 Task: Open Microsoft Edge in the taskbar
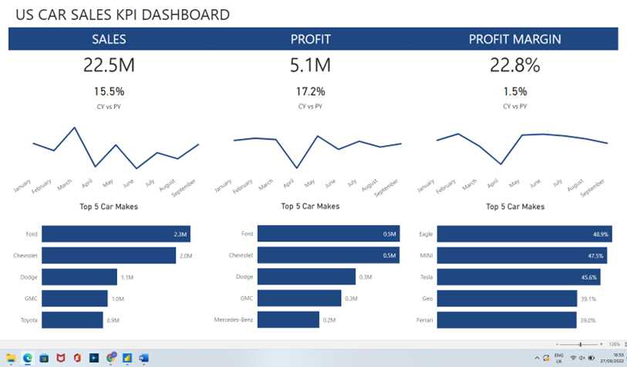(x=28, y=358)
